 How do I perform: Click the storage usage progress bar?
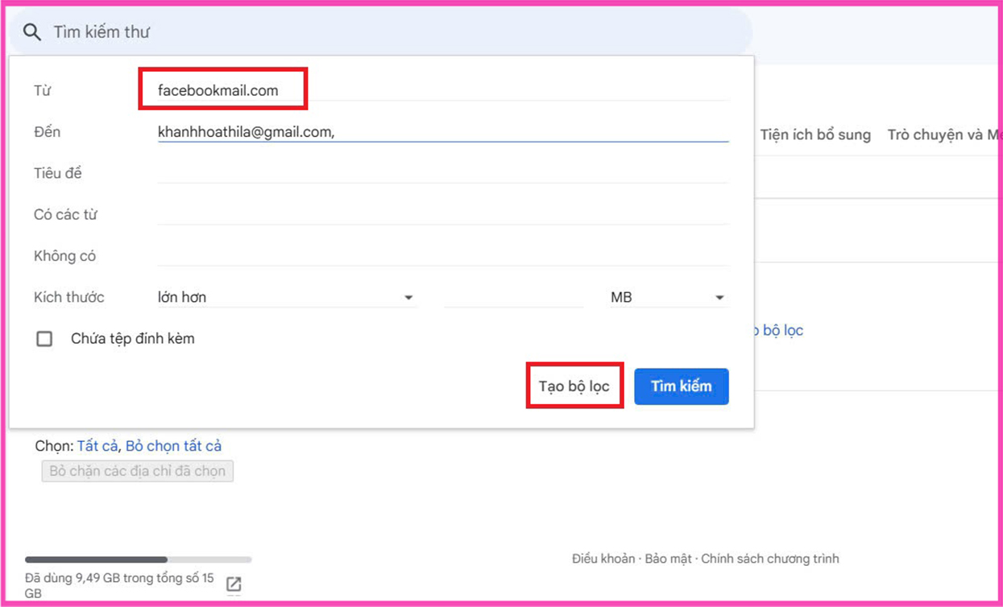click(x=139, y=560)
